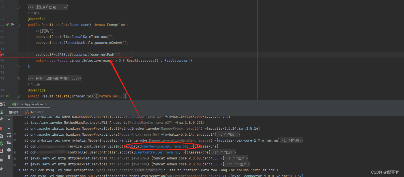Image resolution: width=404 pixels, height=177 pixels.
Task: Click Create breakpoint on MysqlDataTruncation
Action: (148, 170)
